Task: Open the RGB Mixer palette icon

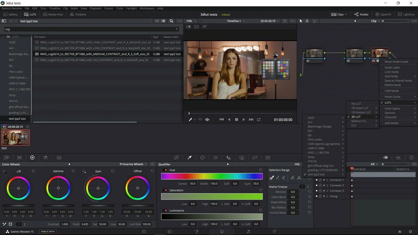Action: pos(45,157)
